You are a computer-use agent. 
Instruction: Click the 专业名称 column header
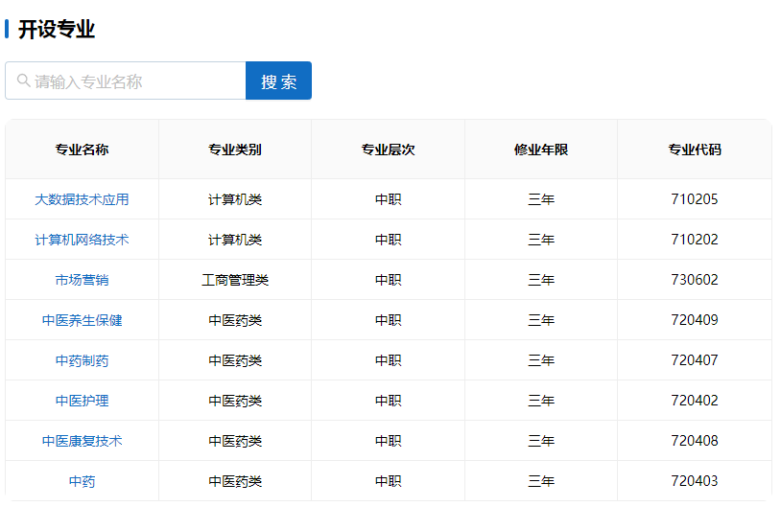point(82,150)
